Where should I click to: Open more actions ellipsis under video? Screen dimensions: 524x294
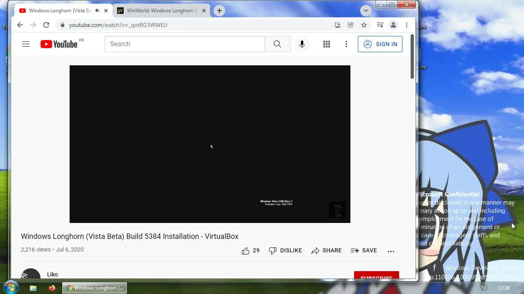[x=391, y=251]
